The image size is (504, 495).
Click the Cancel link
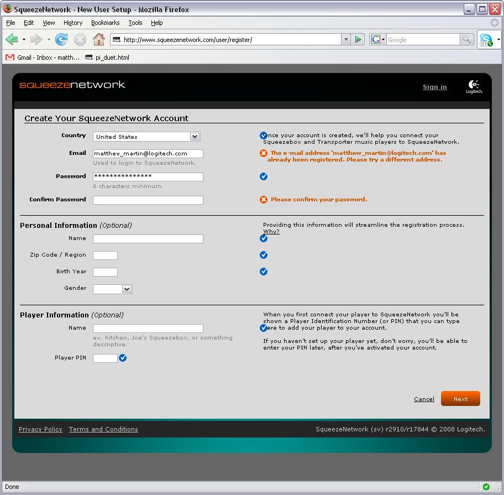[x=424, y=399]
